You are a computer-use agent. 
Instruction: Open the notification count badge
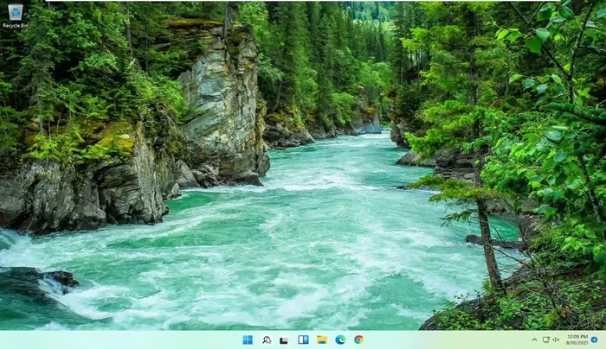click(594, 339)
